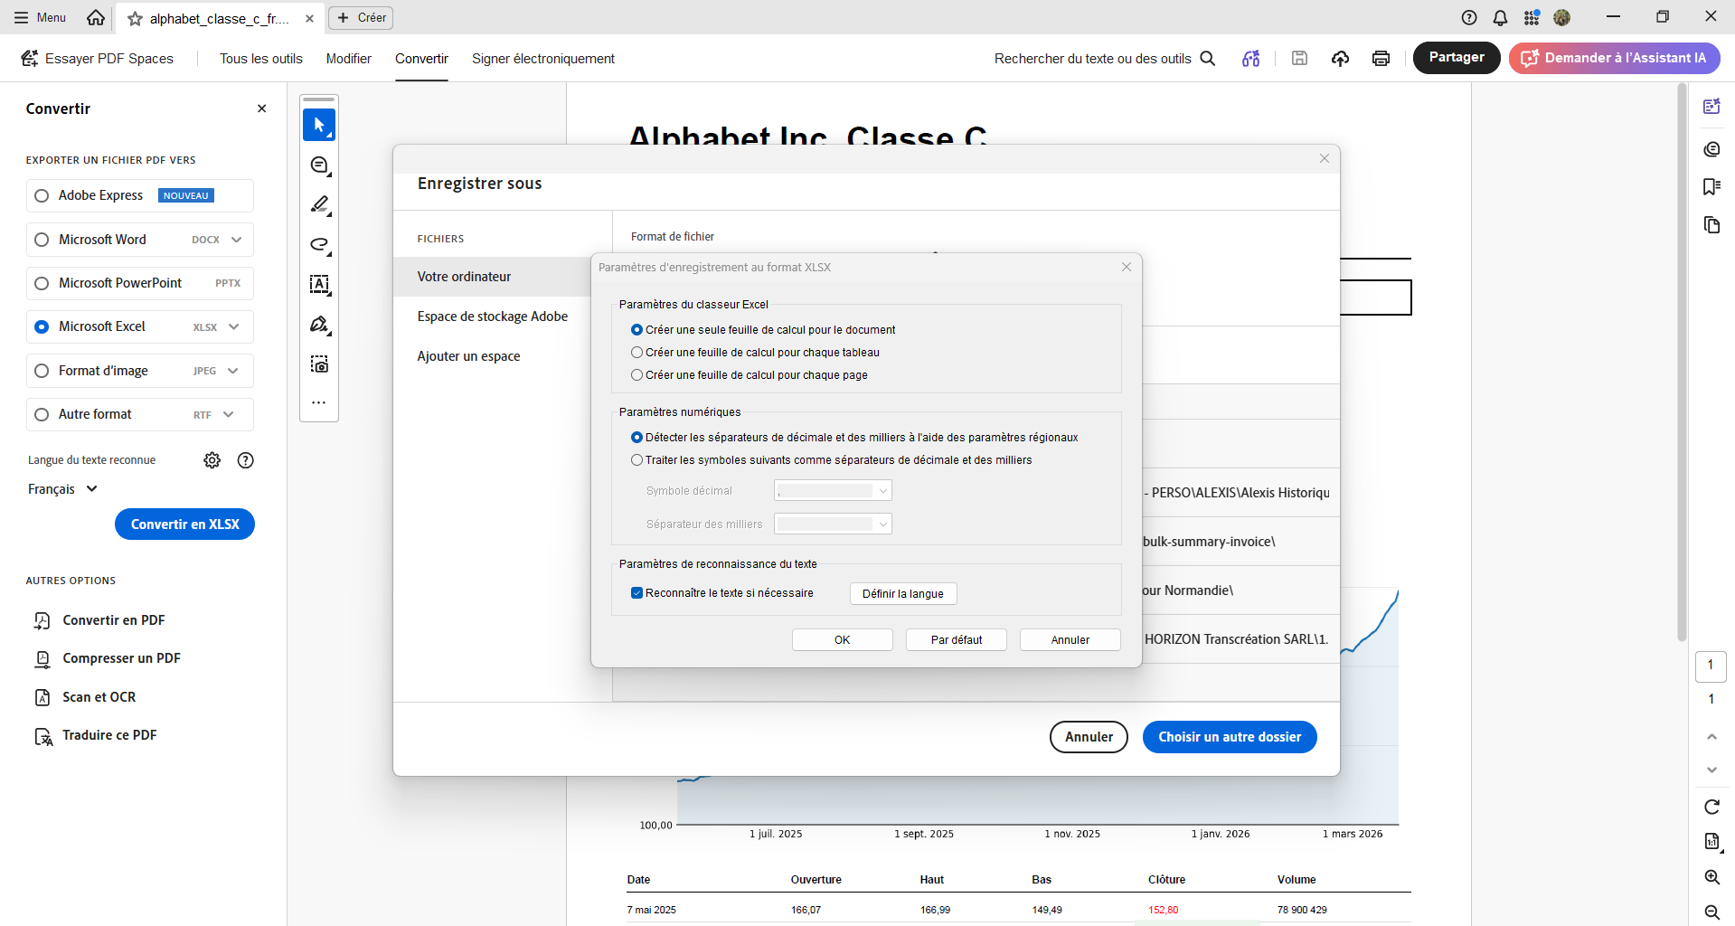The image size is (1735, 926).
Task: Save the file with floppy disk icon
Action: point(1299,59)
